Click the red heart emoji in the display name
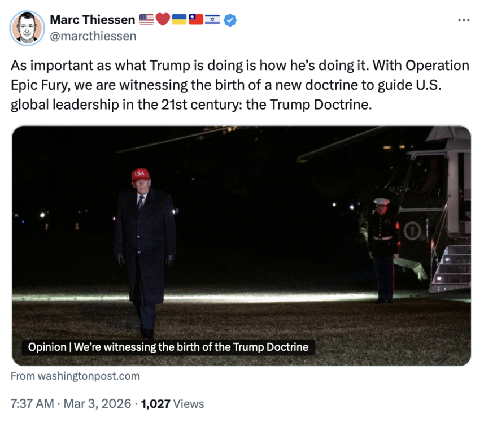This screenshot has height=422, width=484. point(163,19)
